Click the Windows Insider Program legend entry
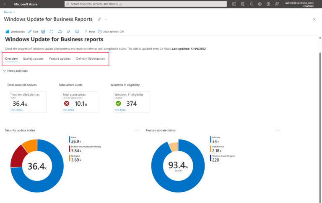The width and height of the screenshot is (322, 203). (222, 158)
